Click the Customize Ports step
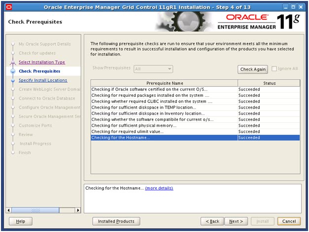Image resolution: width=309 pixels, height=232 pixels. tap(35, 125)
